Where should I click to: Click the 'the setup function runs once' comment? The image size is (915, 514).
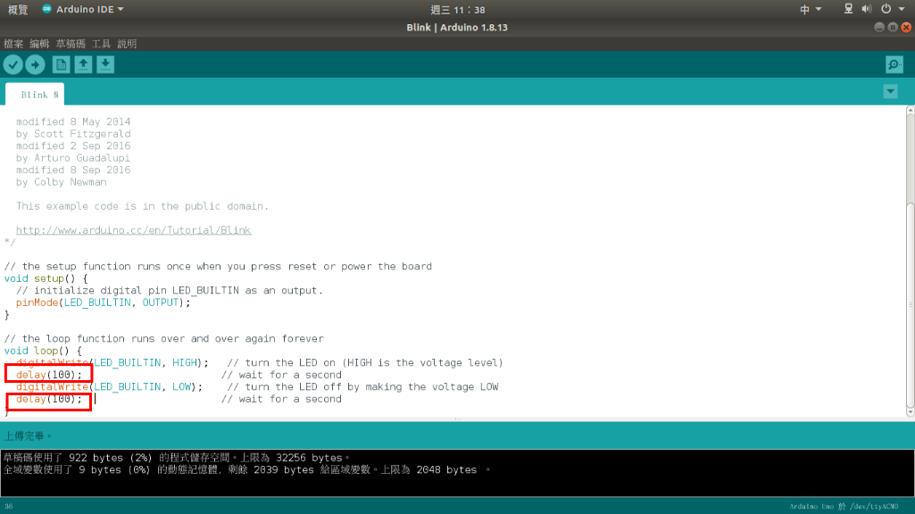218,266
